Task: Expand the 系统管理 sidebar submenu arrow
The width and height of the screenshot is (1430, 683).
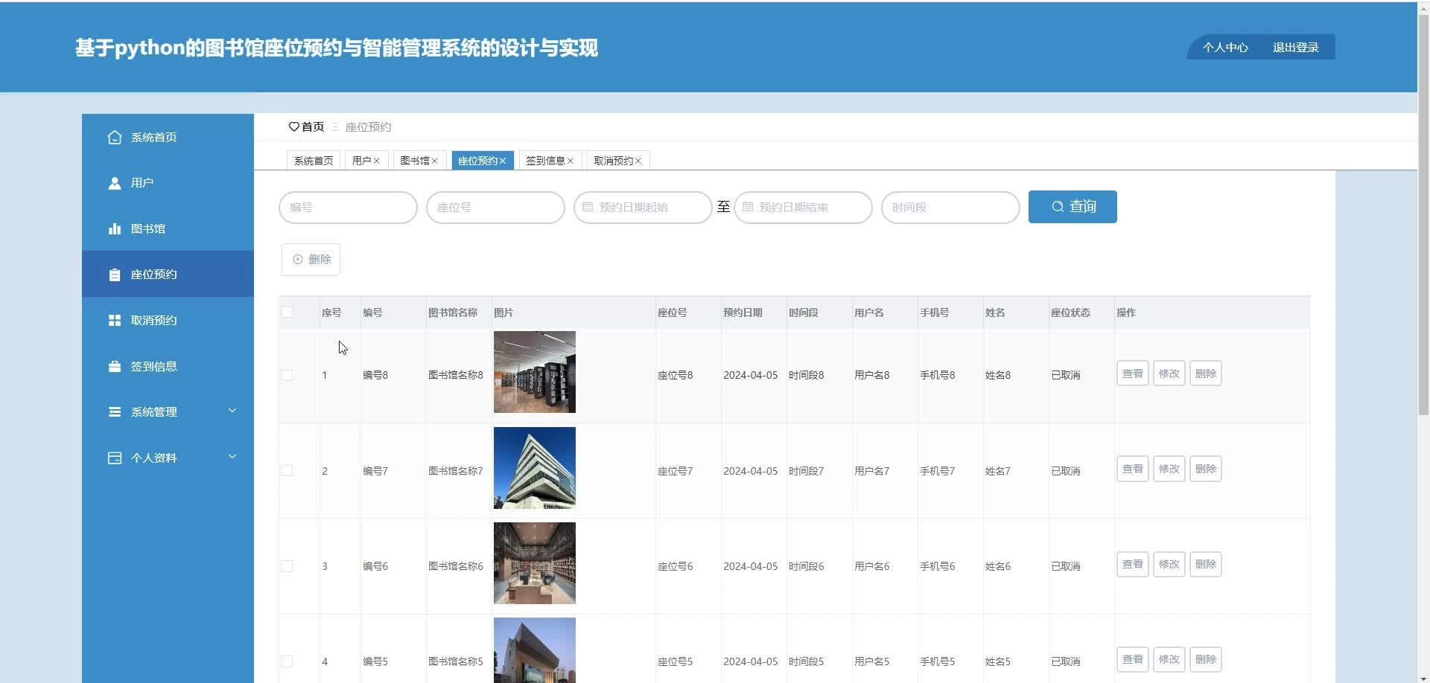Action: pyautogui.click(x=232, y=411)
